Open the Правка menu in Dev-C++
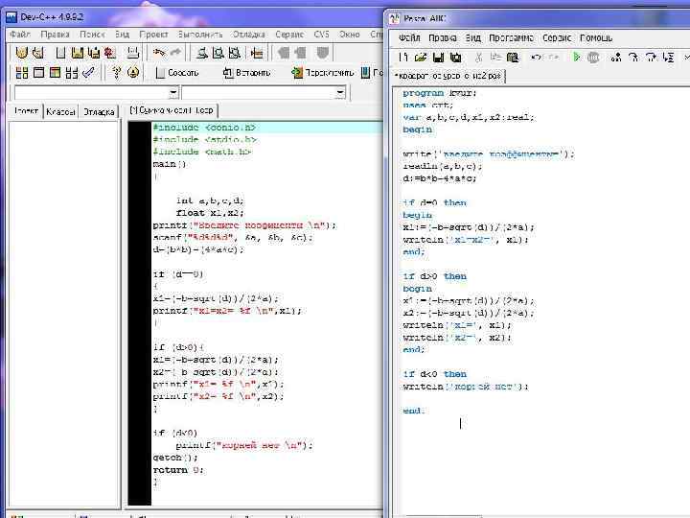Viewport: 690px width, 518px height. tap(55, 34)
